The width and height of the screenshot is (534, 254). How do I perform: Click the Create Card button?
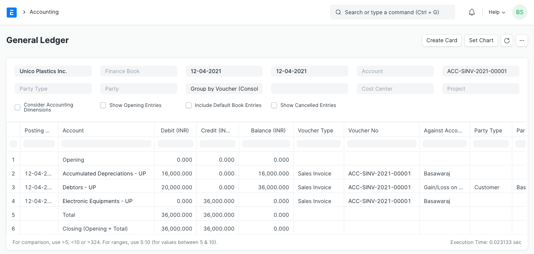tap(441, 41)
